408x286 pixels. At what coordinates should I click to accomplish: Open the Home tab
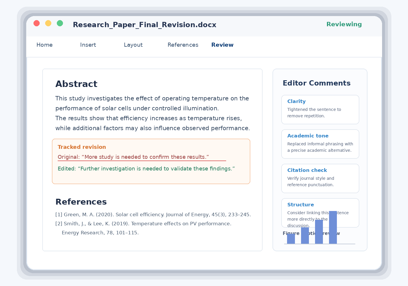pos(44,45)
